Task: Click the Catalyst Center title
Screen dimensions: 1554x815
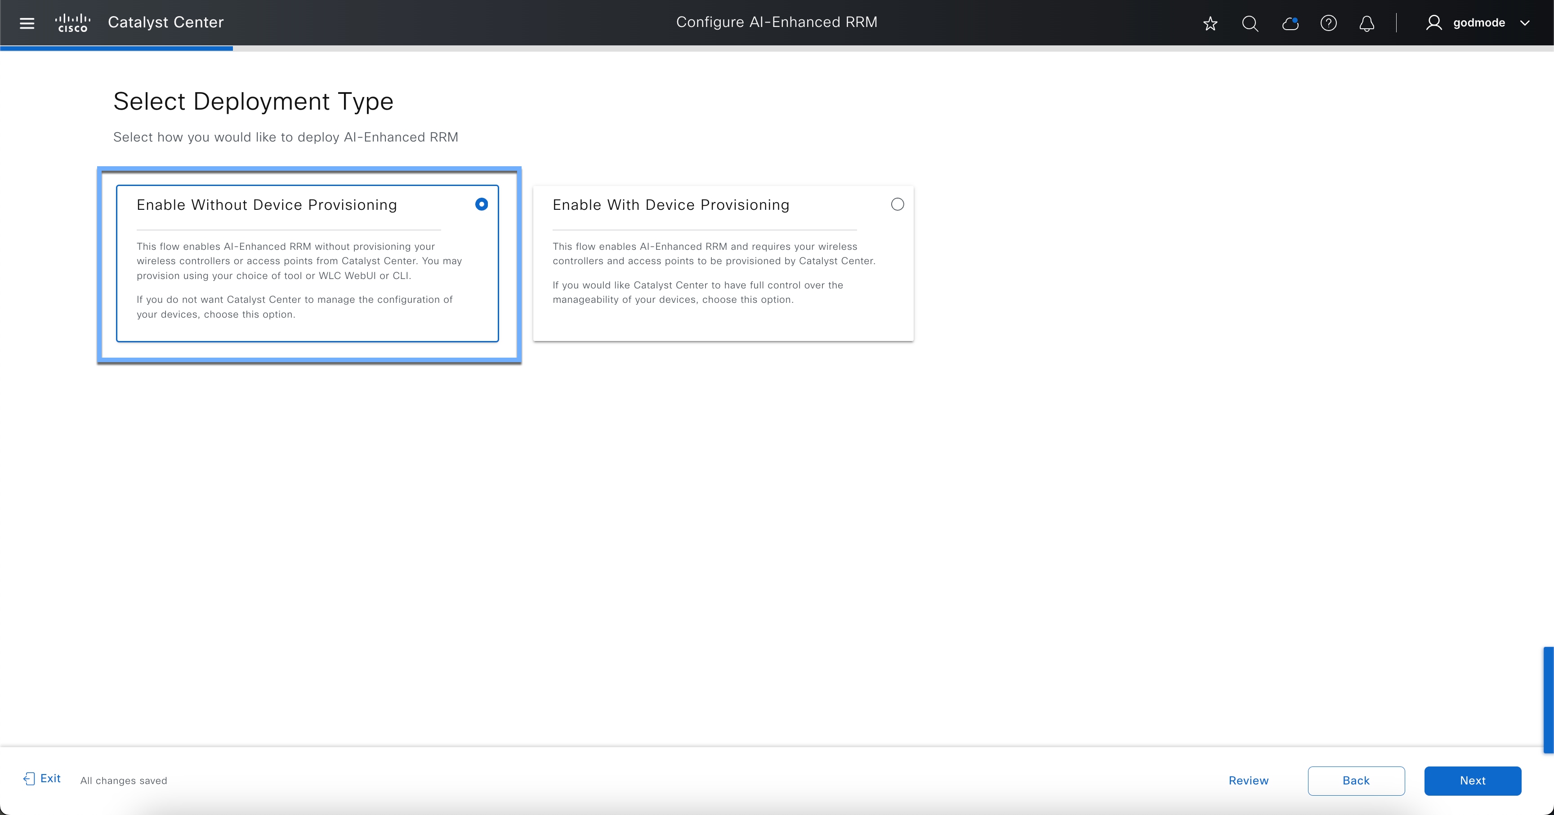Action: tap(165, 22)
